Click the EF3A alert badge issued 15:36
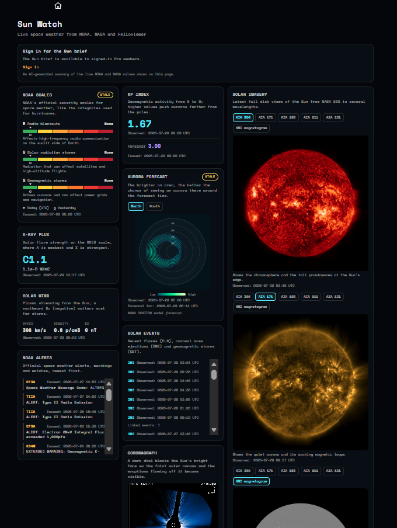Viewport: 397px width, 528px height. click(x=30, y=426)
